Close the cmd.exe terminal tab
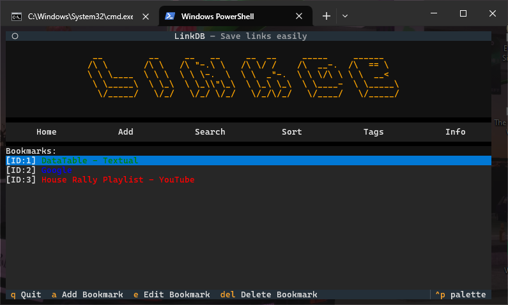The height and width of the screenshot is (305, 508). coord(146,16)
